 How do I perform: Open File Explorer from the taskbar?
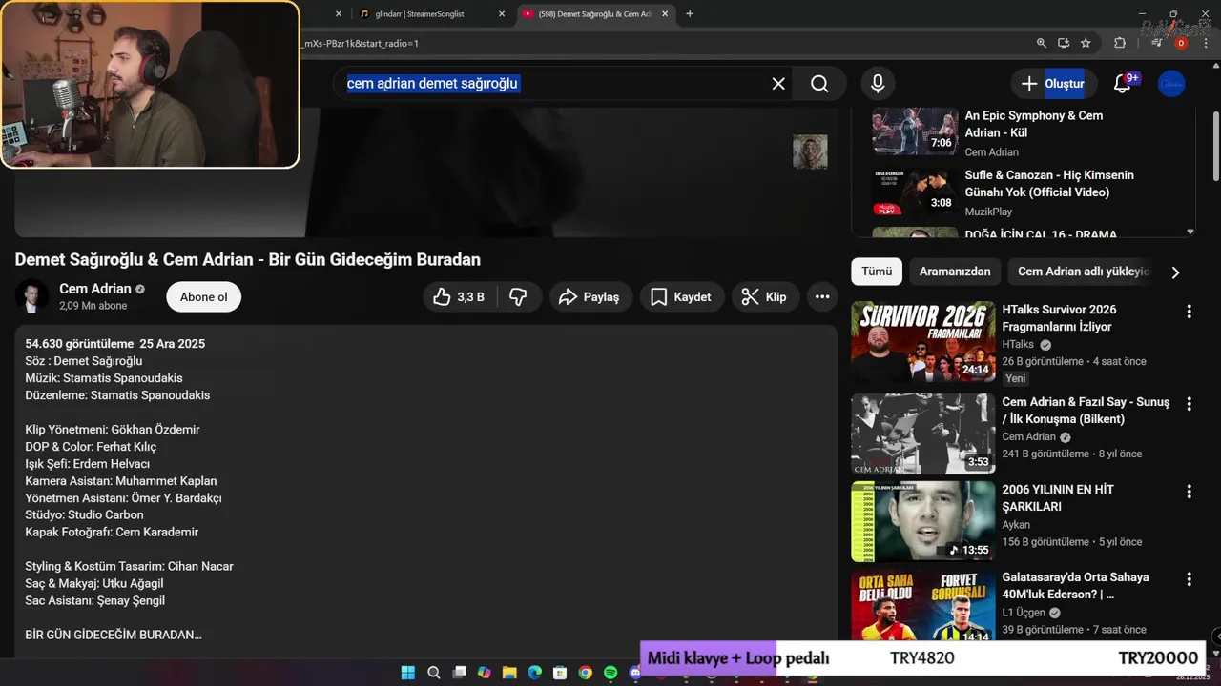tap(509, 673)
